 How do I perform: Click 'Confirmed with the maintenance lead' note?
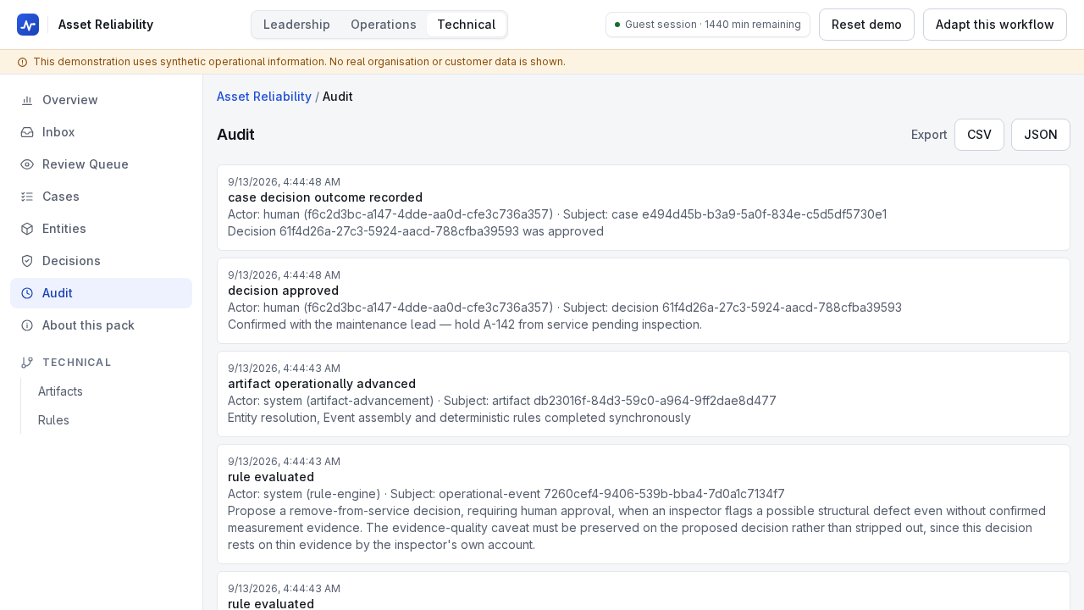465,324
